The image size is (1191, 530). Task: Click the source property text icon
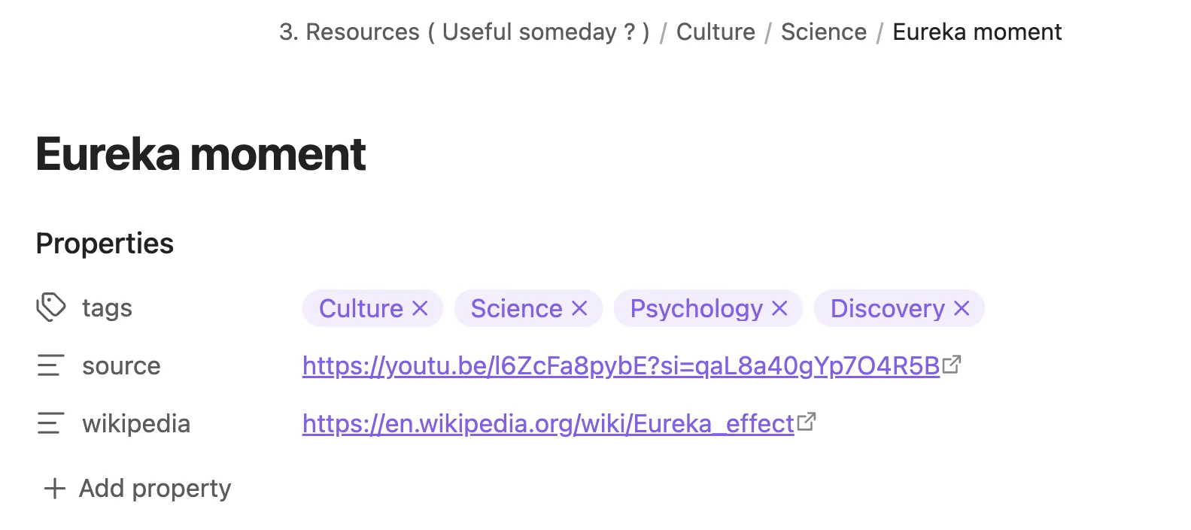click(x=51, y=365)
